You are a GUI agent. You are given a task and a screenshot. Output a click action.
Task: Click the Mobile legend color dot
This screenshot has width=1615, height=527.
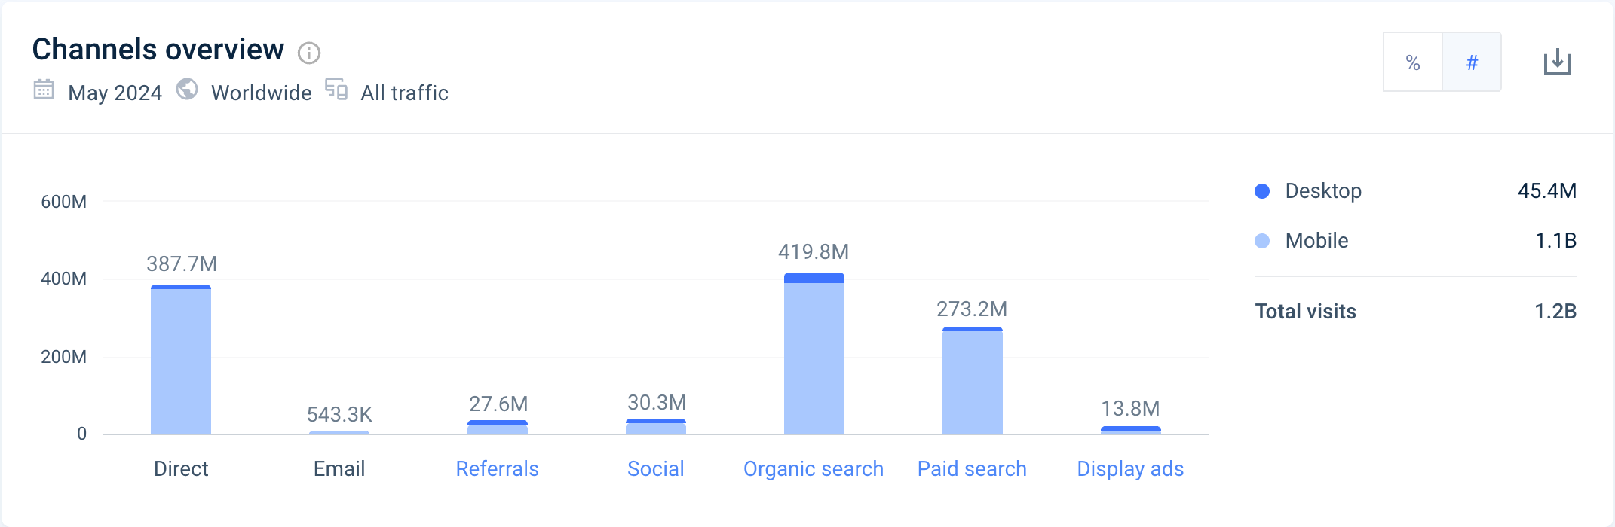pyautogui.click(x=1262, y=241)
